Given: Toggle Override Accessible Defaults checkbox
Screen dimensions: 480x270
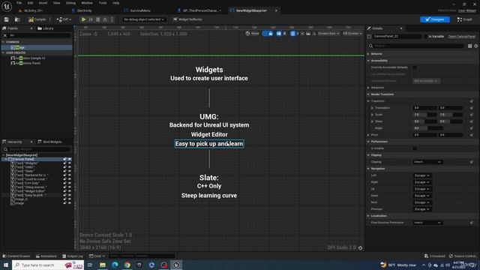Looking at the screenshot, I should pos(415,67).
